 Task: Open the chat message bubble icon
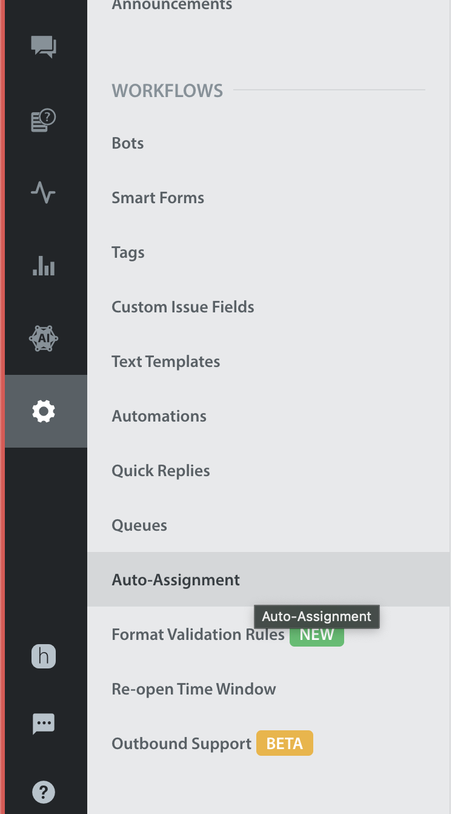click(x=44, y=724)
